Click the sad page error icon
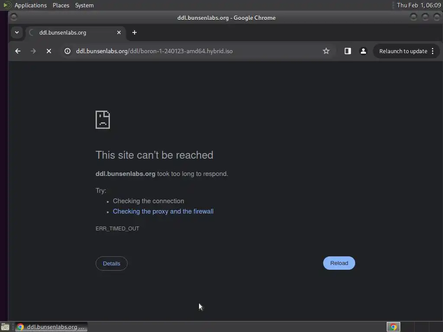This screenshot has height=332, width=443. click(x=103, y=120)
